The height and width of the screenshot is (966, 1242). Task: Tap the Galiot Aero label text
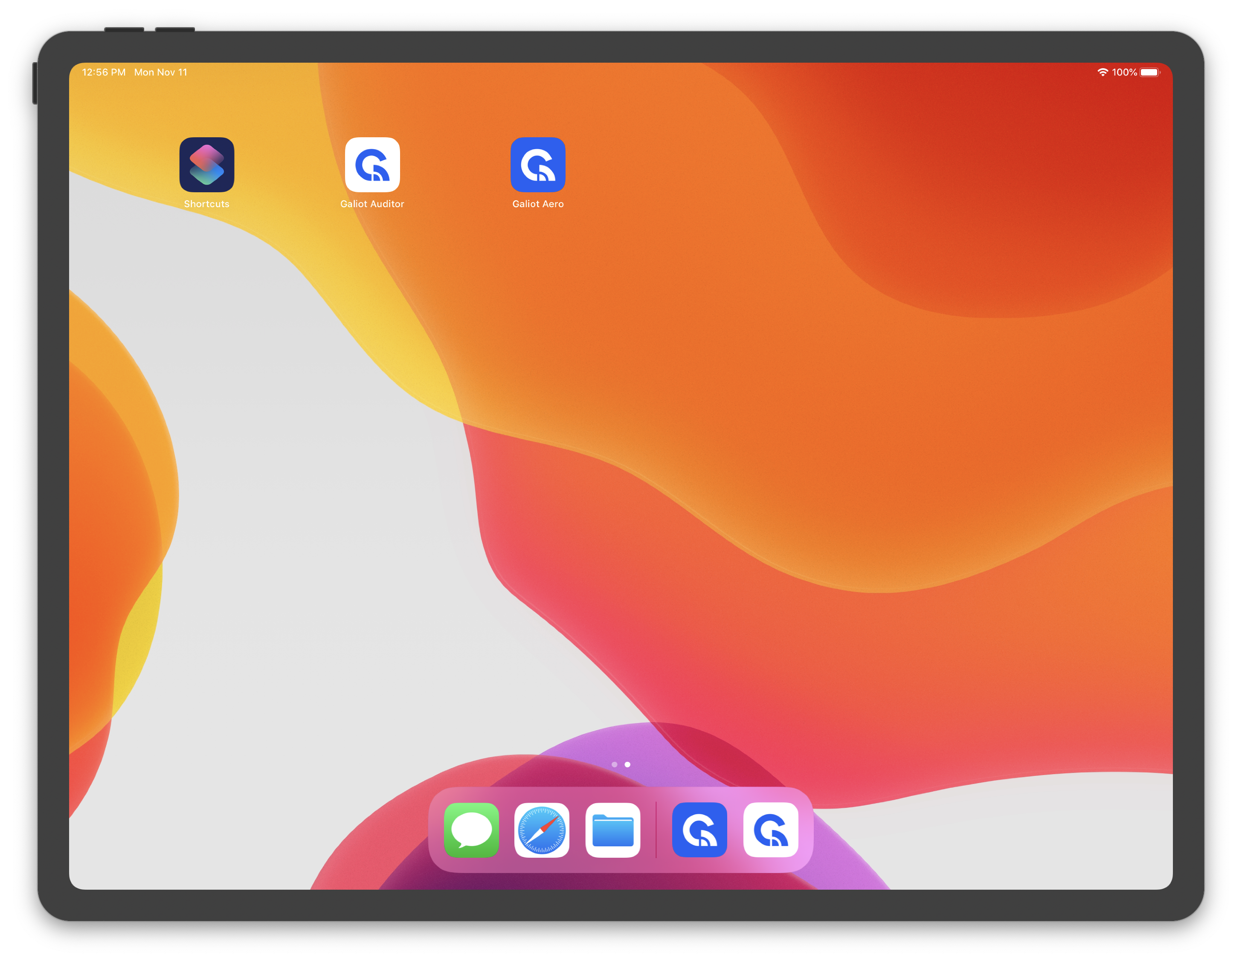537,203
